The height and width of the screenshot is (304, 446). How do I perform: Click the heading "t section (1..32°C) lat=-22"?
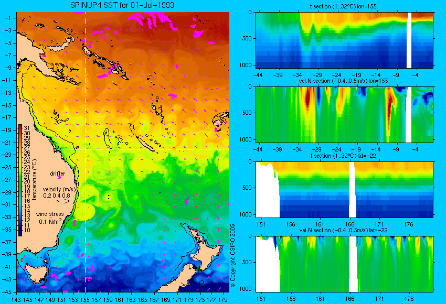(343, 156)
